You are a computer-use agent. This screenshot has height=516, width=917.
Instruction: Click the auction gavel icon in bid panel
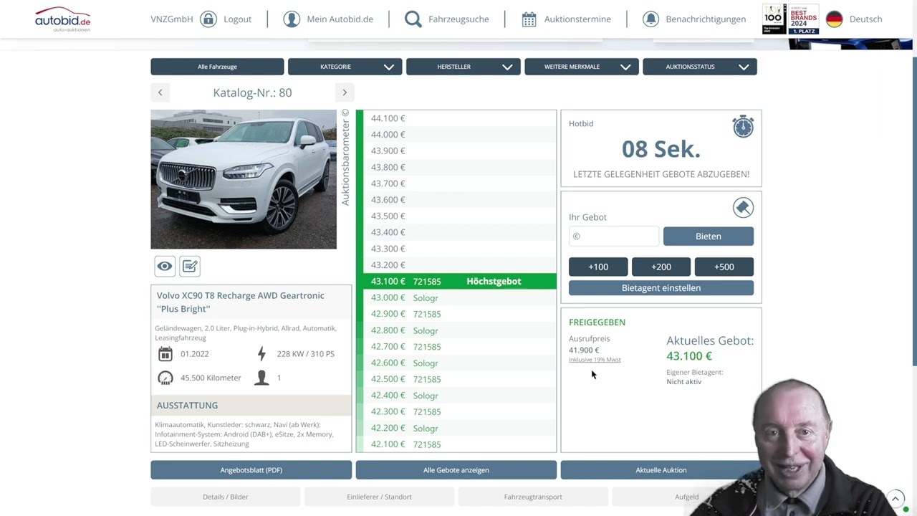[743, 208]
